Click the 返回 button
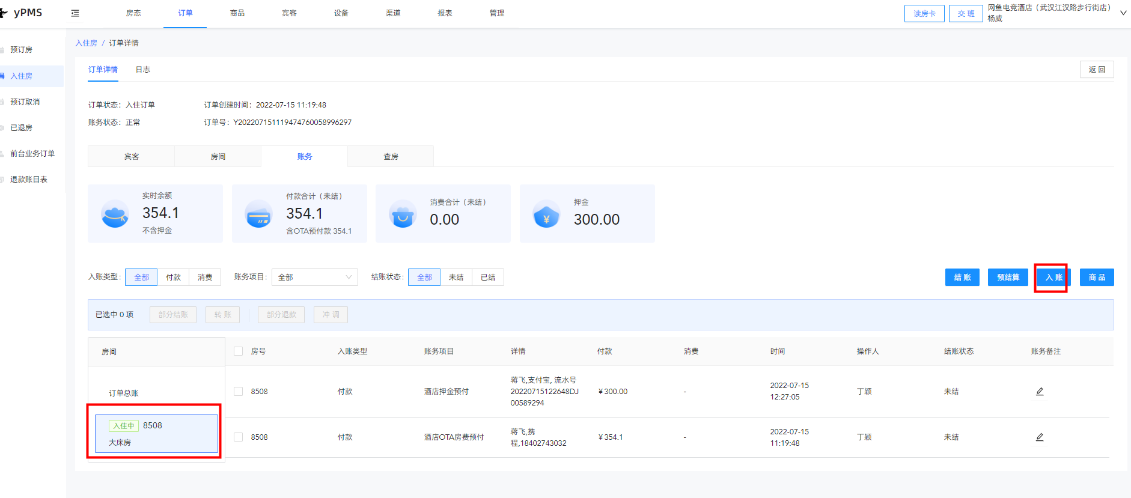 (x=1097, y=70)
